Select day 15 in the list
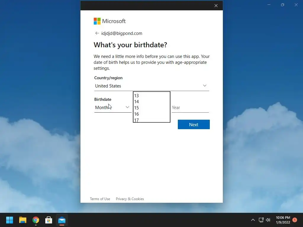303x227 pixels. click(151, 108)
